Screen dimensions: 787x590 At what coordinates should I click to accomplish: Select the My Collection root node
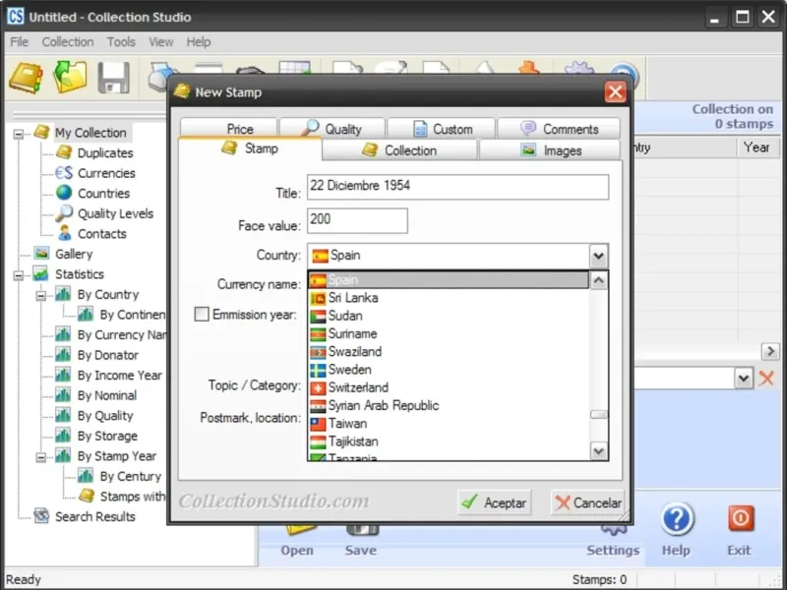coord(91,133)
